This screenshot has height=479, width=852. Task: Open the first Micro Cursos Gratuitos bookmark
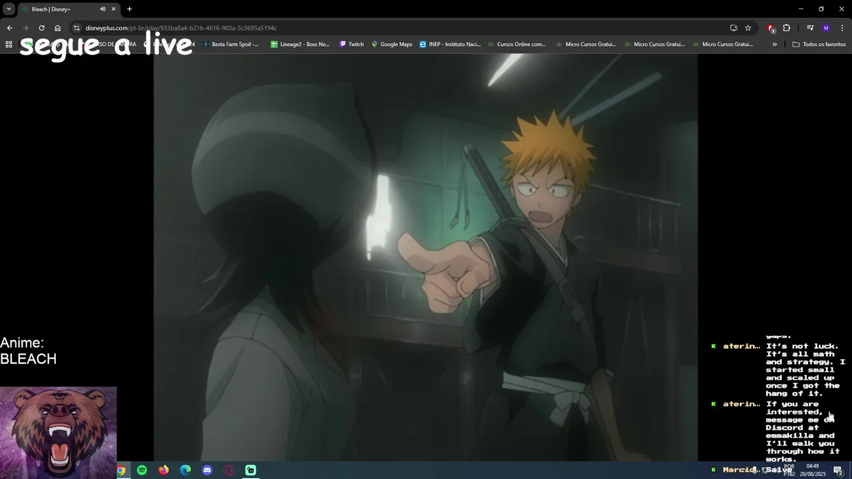(x=586, y=45)
